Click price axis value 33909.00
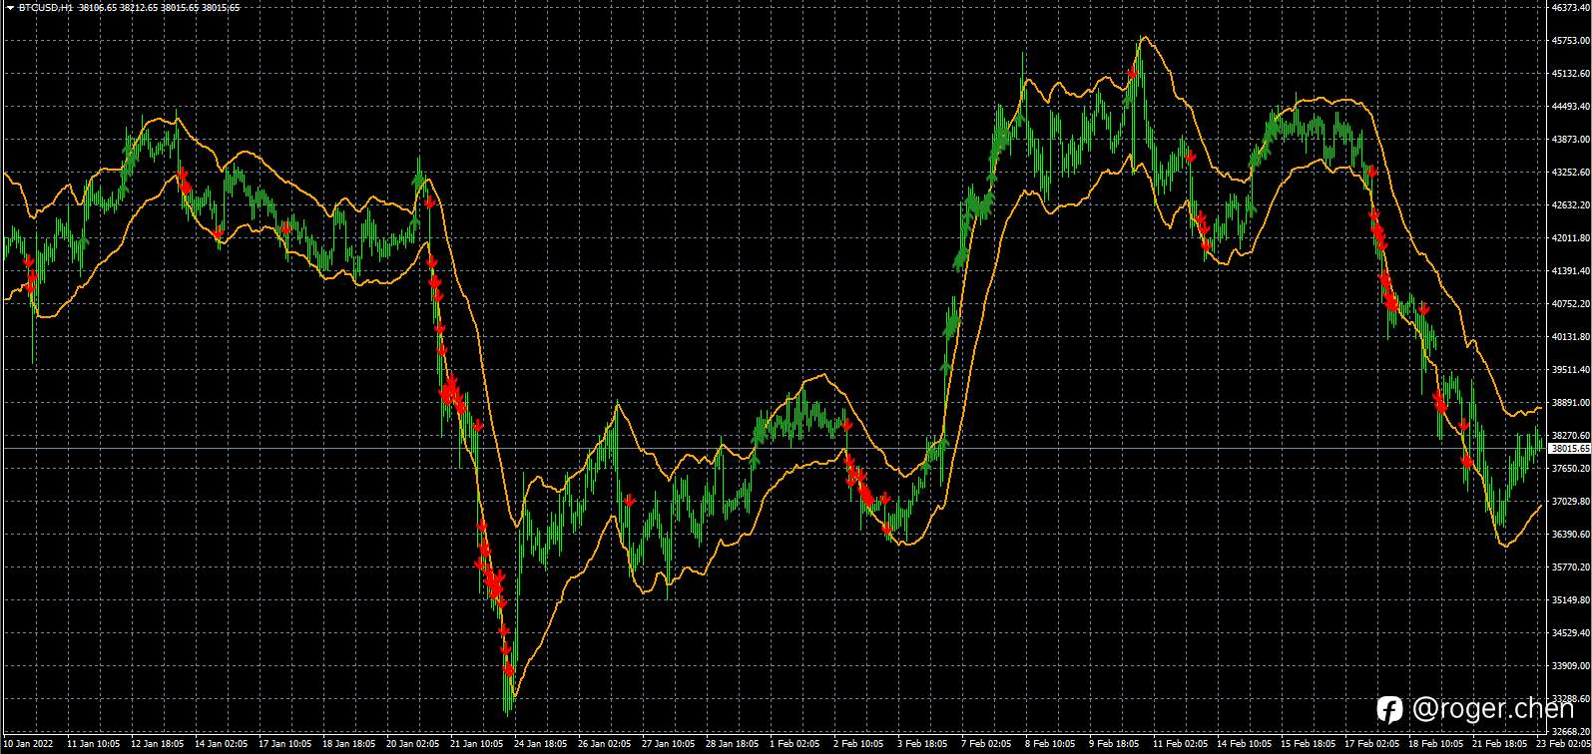Viewport: 1592px width, 754px height. click(x=1570, y=665)
